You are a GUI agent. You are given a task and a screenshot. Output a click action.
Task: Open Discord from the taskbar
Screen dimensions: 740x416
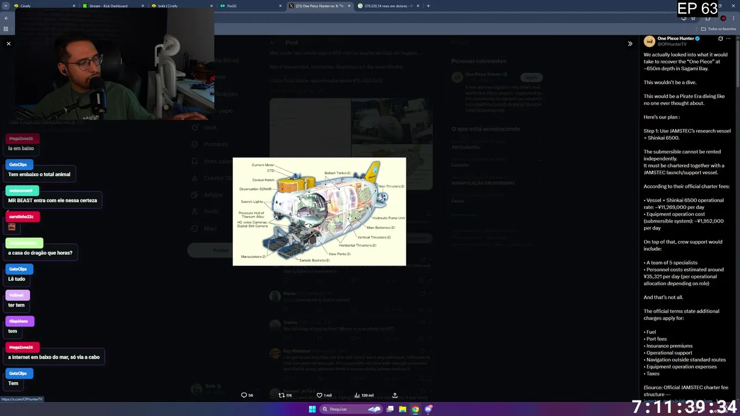coord(428,409)
